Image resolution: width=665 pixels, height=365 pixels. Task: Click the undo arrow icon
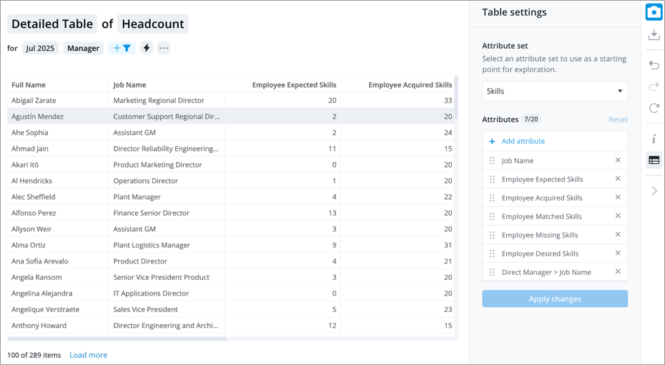coord(654,65)
